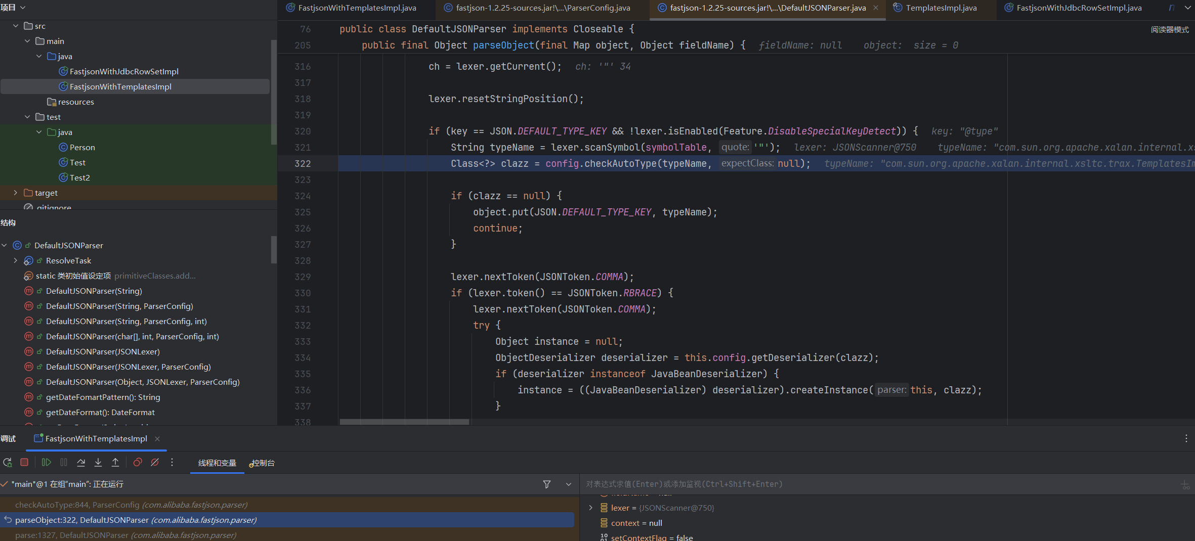
Task: Open the debug toolbar more options menu
Action: tap(172, 463)
